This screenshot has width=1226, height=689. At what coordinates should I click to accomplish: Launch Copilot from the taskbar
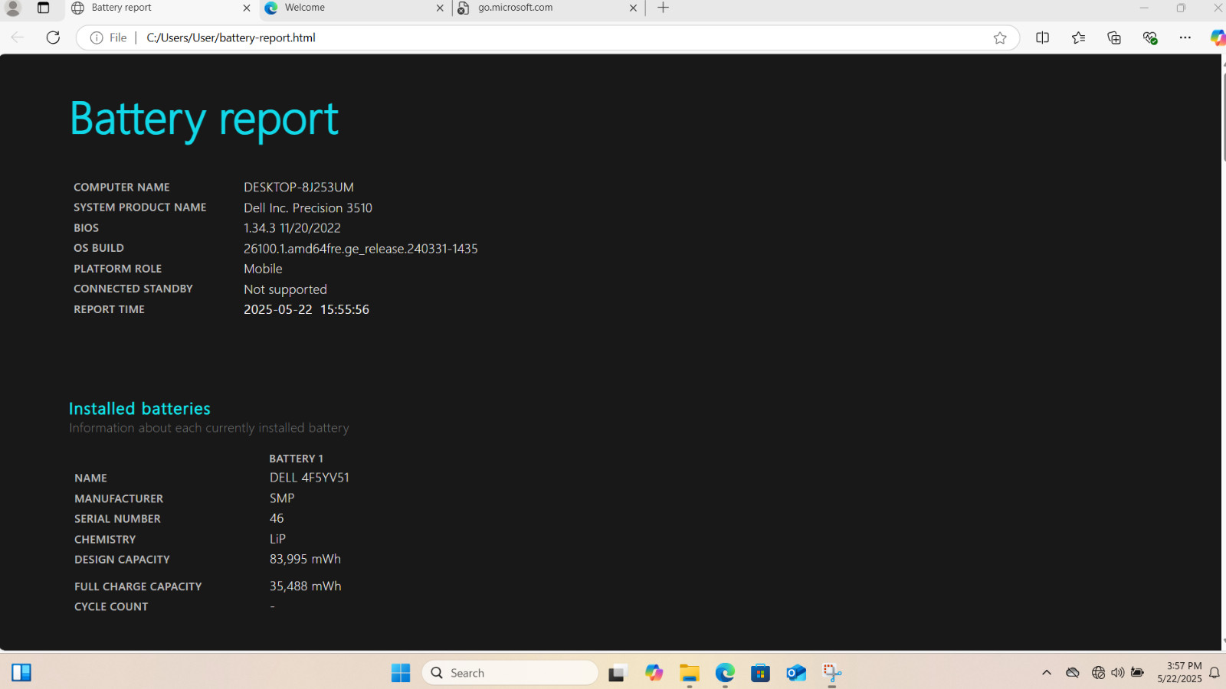654,672
